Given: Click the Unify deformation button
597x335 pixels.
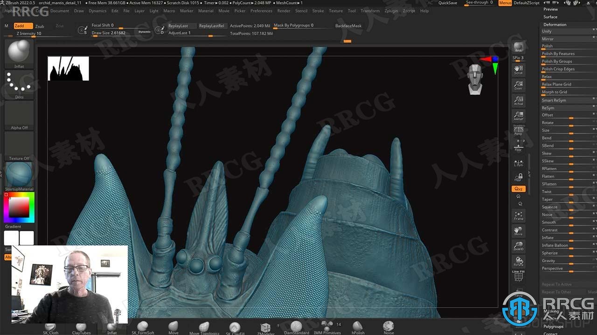Looking at the screenshot, I should 568,31.
